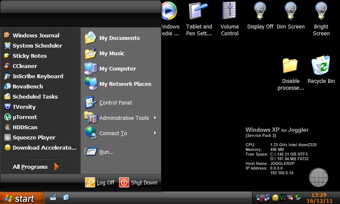Click the green start button
The height and width of the screenshot is (204, 340).
click(22, 198)
